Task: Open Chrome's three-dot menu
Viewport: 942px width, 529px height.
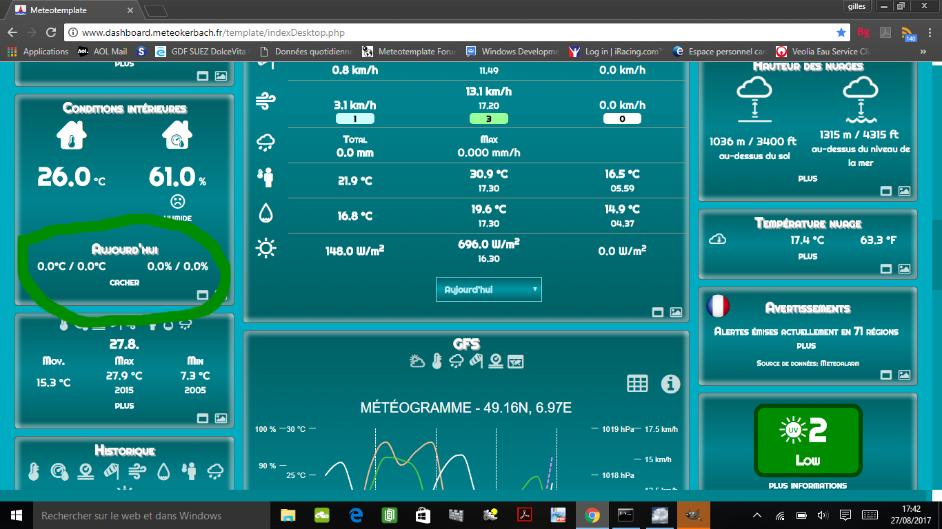Action: pyautogui.click(x=930, y=32)
